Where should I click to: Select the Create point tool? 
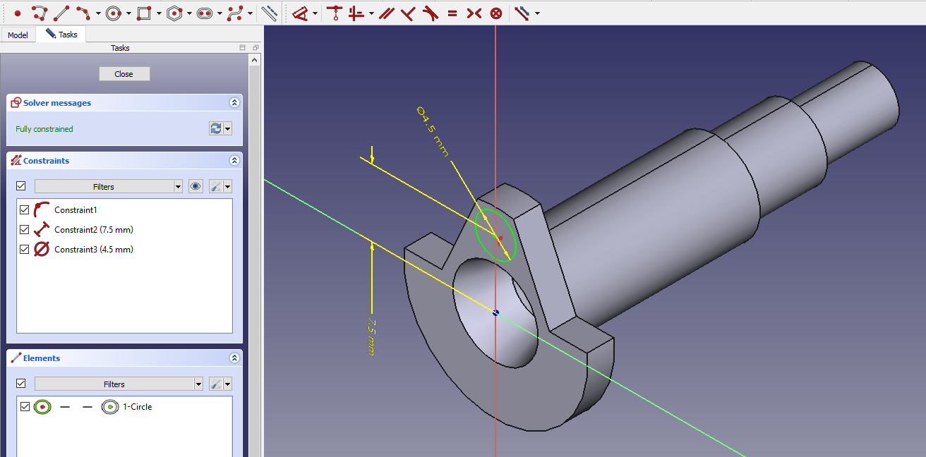point(18,13)
